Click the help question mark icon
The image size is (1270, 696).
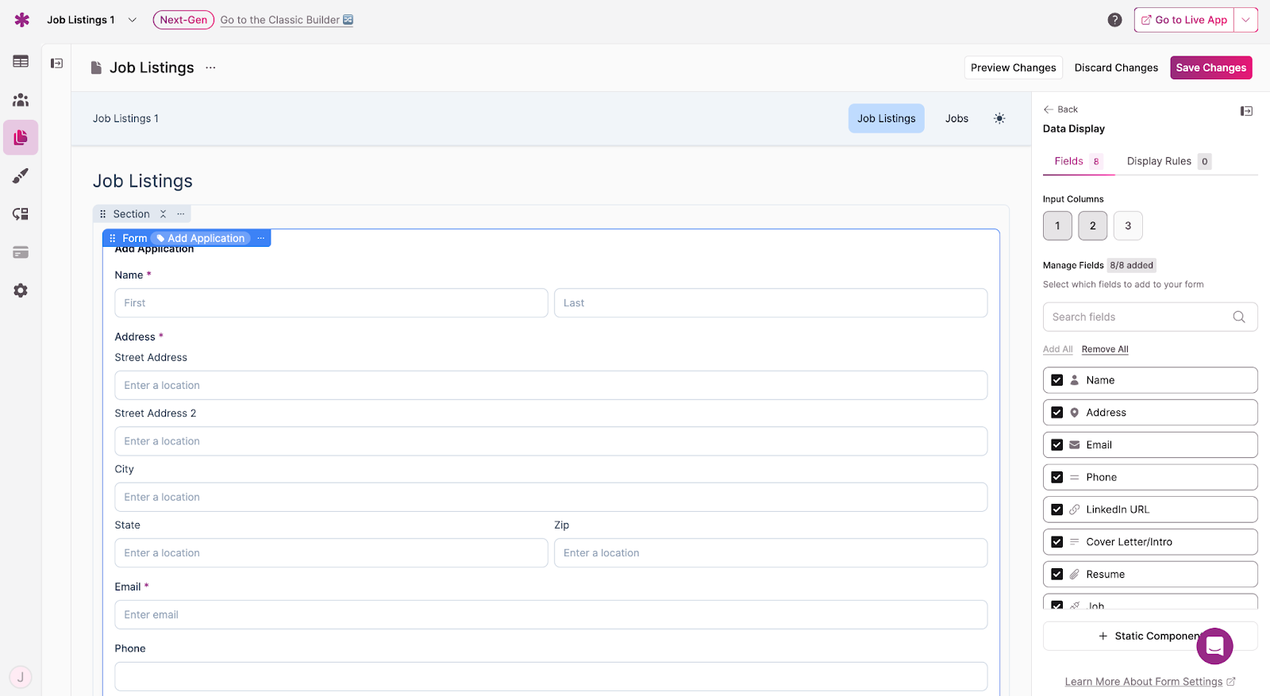coord(1114,20)
